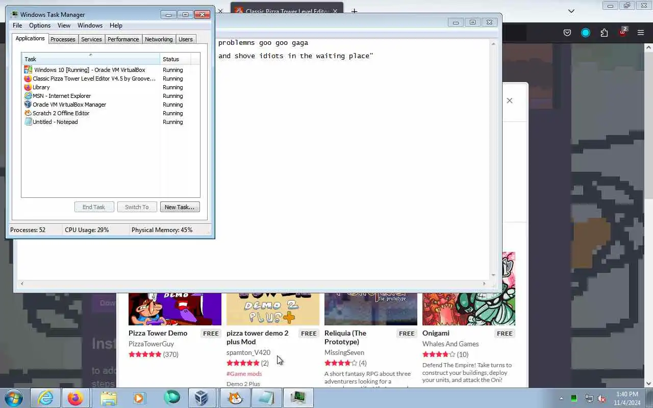653x408 pixels.
Task: Click the VirtualBox icon of Windows 10 task
Action: [28, 70]
